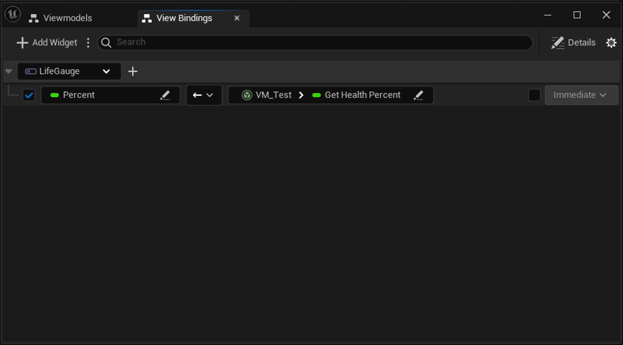Click the pencil icon beside Get Health Percent
This screenshot has height=345, width=623.
coord(418,95)
